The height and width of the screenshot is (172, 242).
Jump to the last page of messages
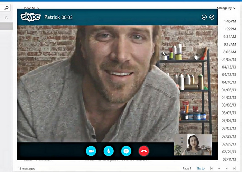click(235, 168)
